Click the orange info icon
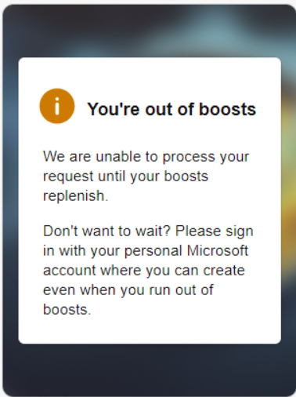The height and width of the screenshot is (397, 296). pos(57,106)
